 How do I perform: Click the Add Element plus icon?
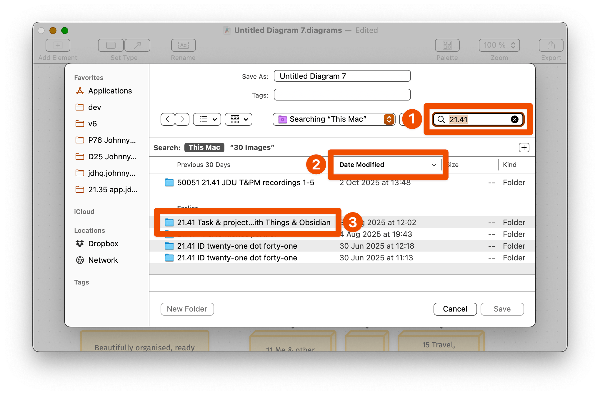click(x=58, y=45)
